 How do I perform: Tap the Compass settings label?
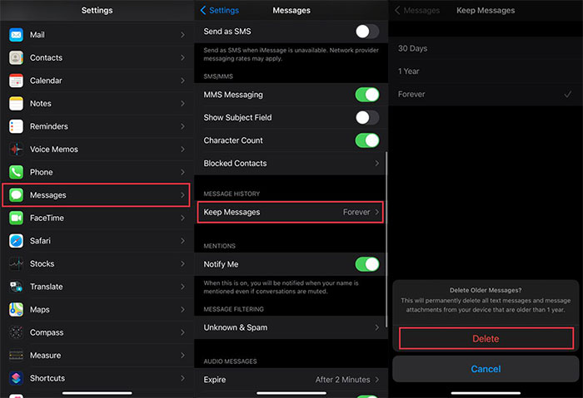tap(47, 332)
